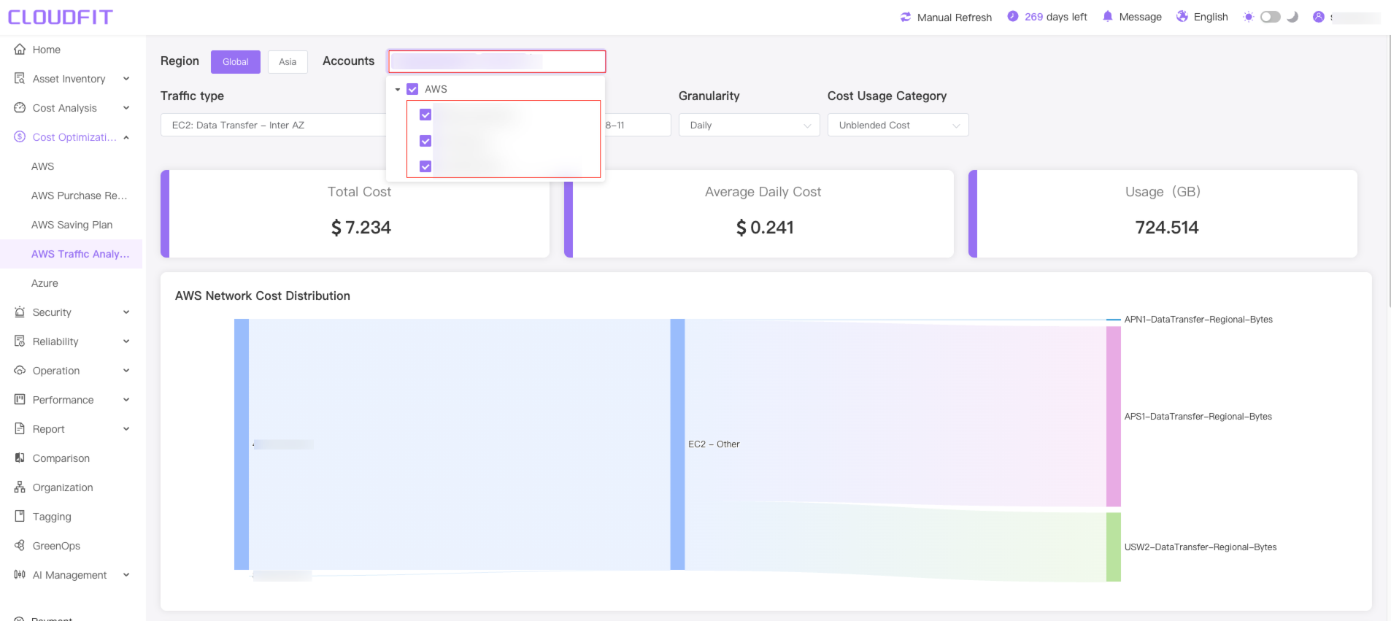This screenshot has height=621, width=1391.
Task: Click the sun light-mode icon
Action: (1249, 17)
